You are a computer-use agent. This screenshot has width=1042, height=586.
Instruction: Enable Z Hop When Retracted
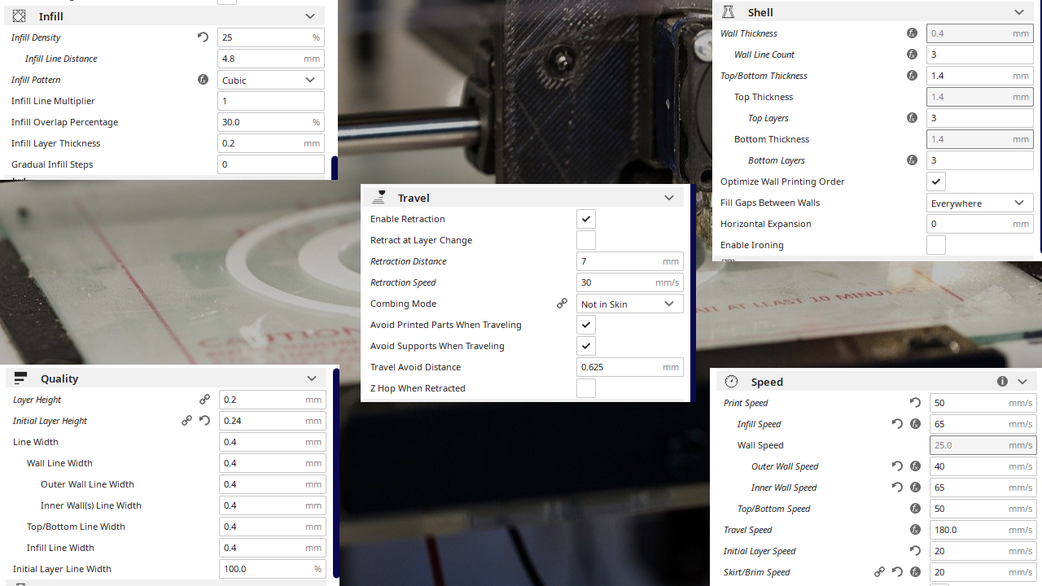tap(586, 388)
